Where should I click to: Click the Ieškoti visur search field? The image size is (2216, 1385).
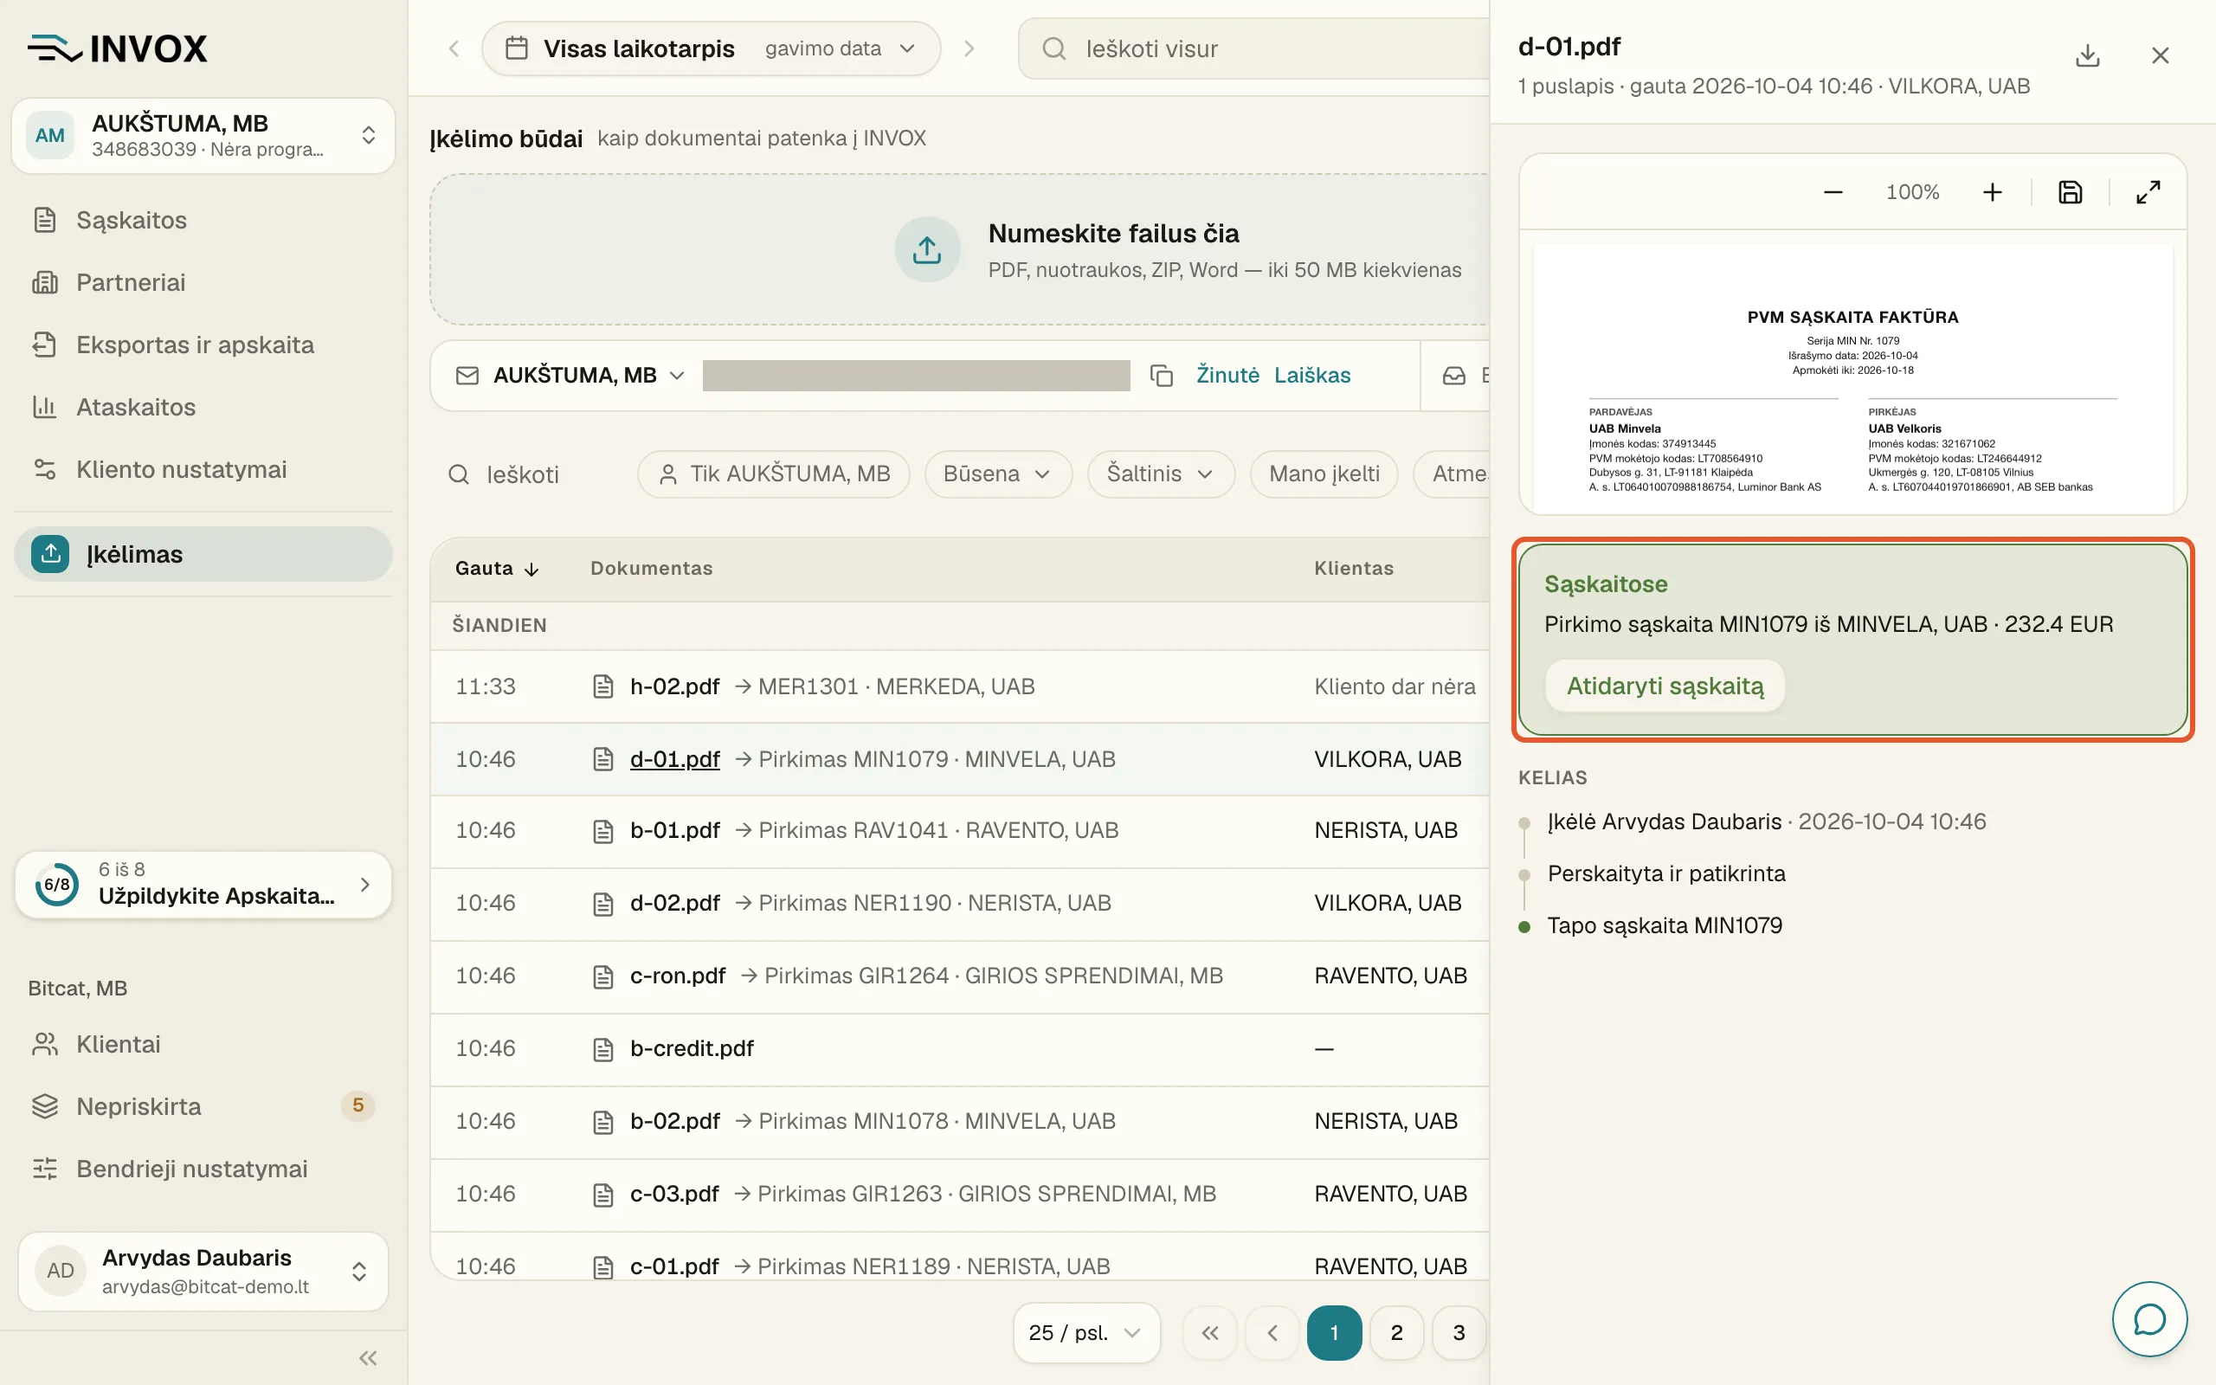1254,48
